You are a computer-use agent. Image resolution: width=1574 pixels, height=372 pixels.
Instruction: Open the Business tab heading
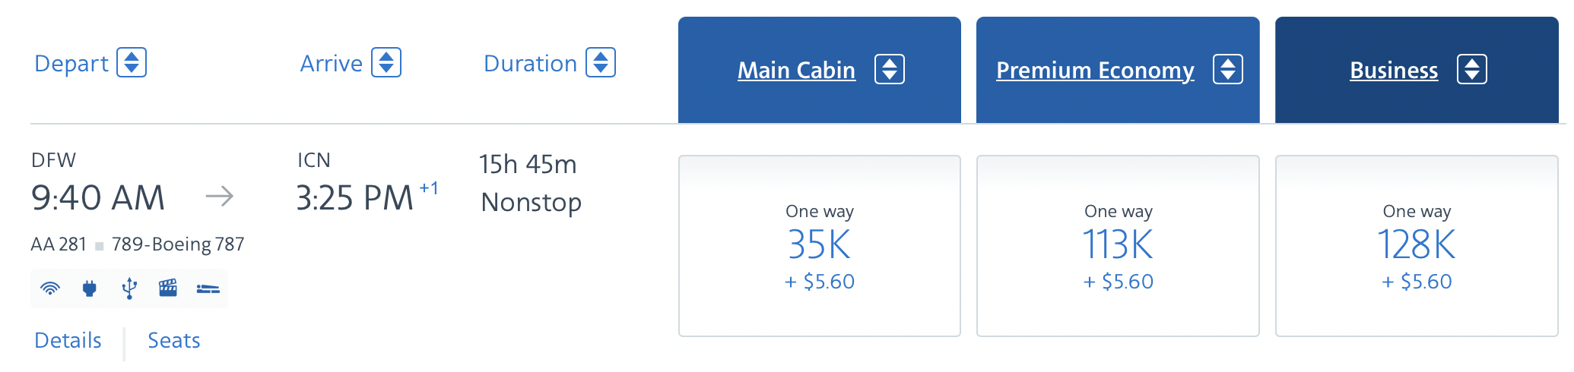(x=1394, y=70)
